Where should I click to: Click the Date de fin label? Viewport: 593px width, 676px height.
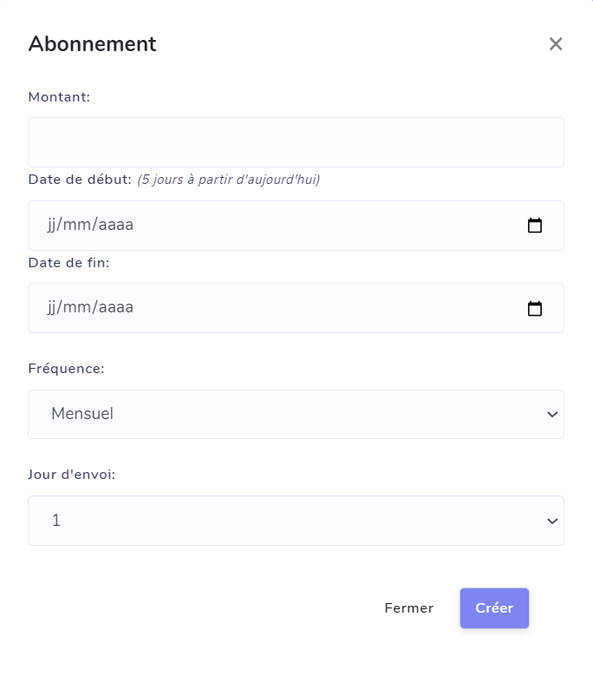(x=68, y=263)
